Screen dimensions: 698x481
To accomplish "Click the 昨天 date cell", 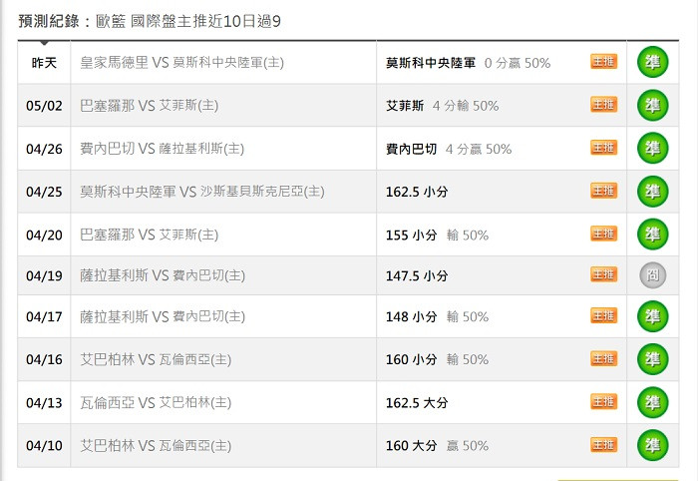I will [44, 62].
